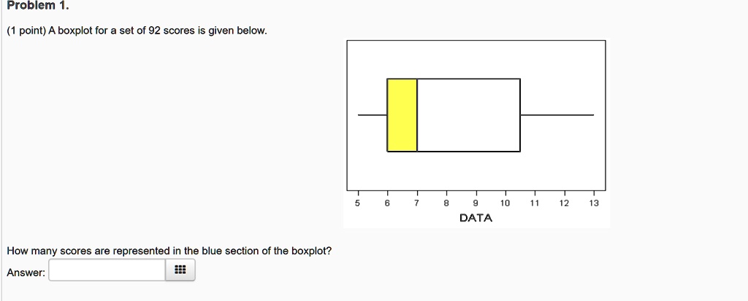Viewport: 748px width, 301px height.
Task: Open the equation editor grid icon
Action: (180, 270)
